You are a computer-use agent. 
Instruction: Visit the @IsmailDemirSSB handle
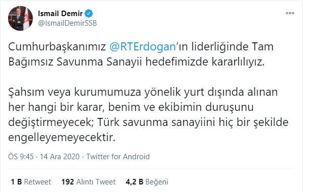[67, 23]
